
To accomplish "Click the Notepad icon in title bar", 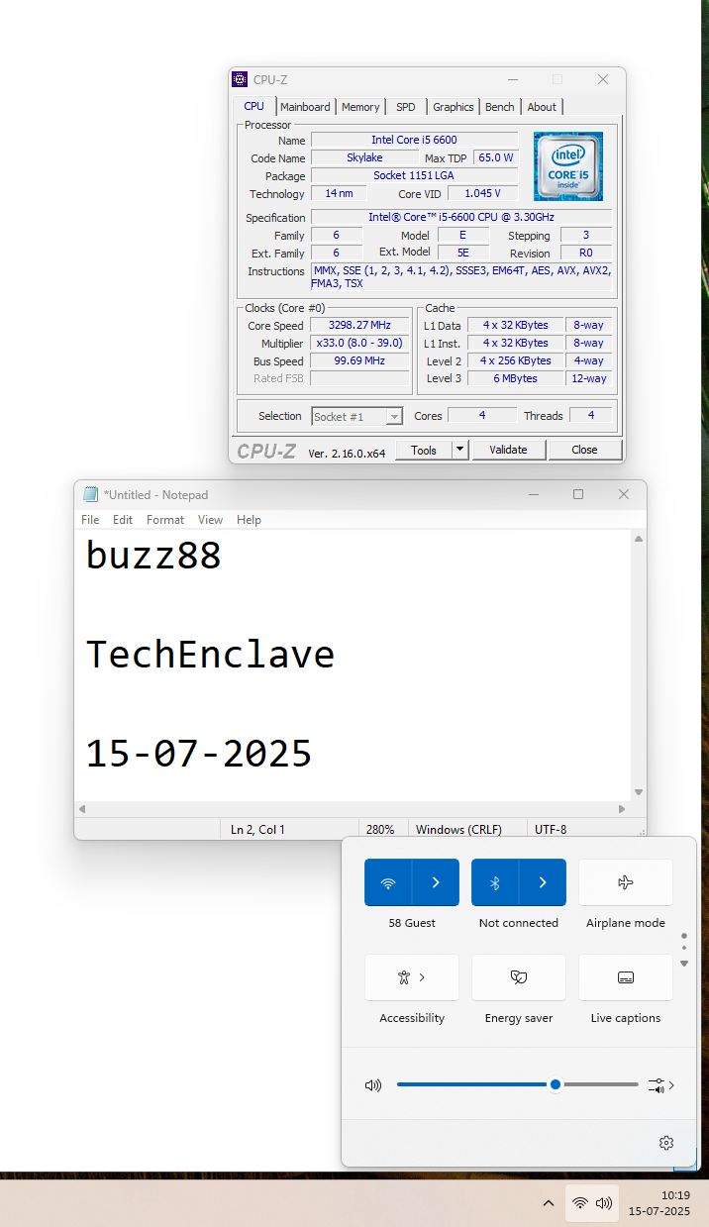I will pyautogui.click(x=91, y=494).
